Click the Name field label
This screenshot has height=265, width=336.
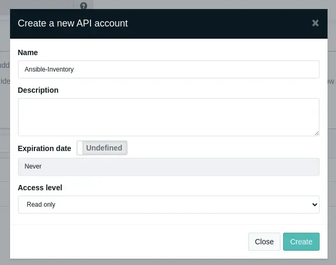coord(28,52)
